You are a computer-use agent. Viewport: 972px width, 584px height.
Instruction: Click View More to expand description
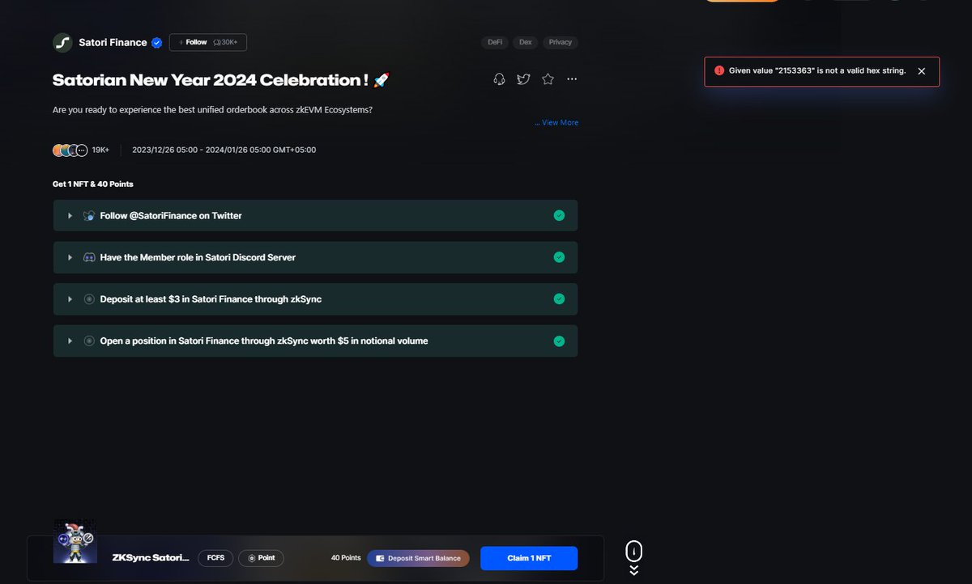[556, 123]
